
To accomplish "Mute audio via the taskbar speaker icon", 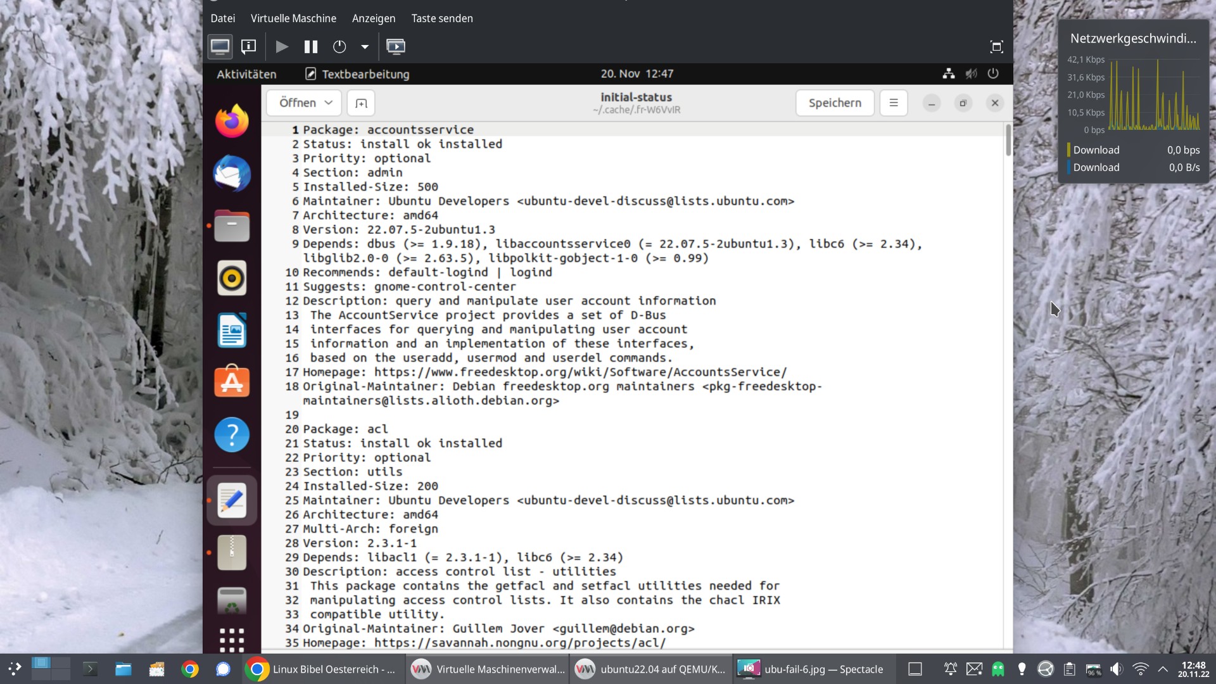I will point(1116,669).
